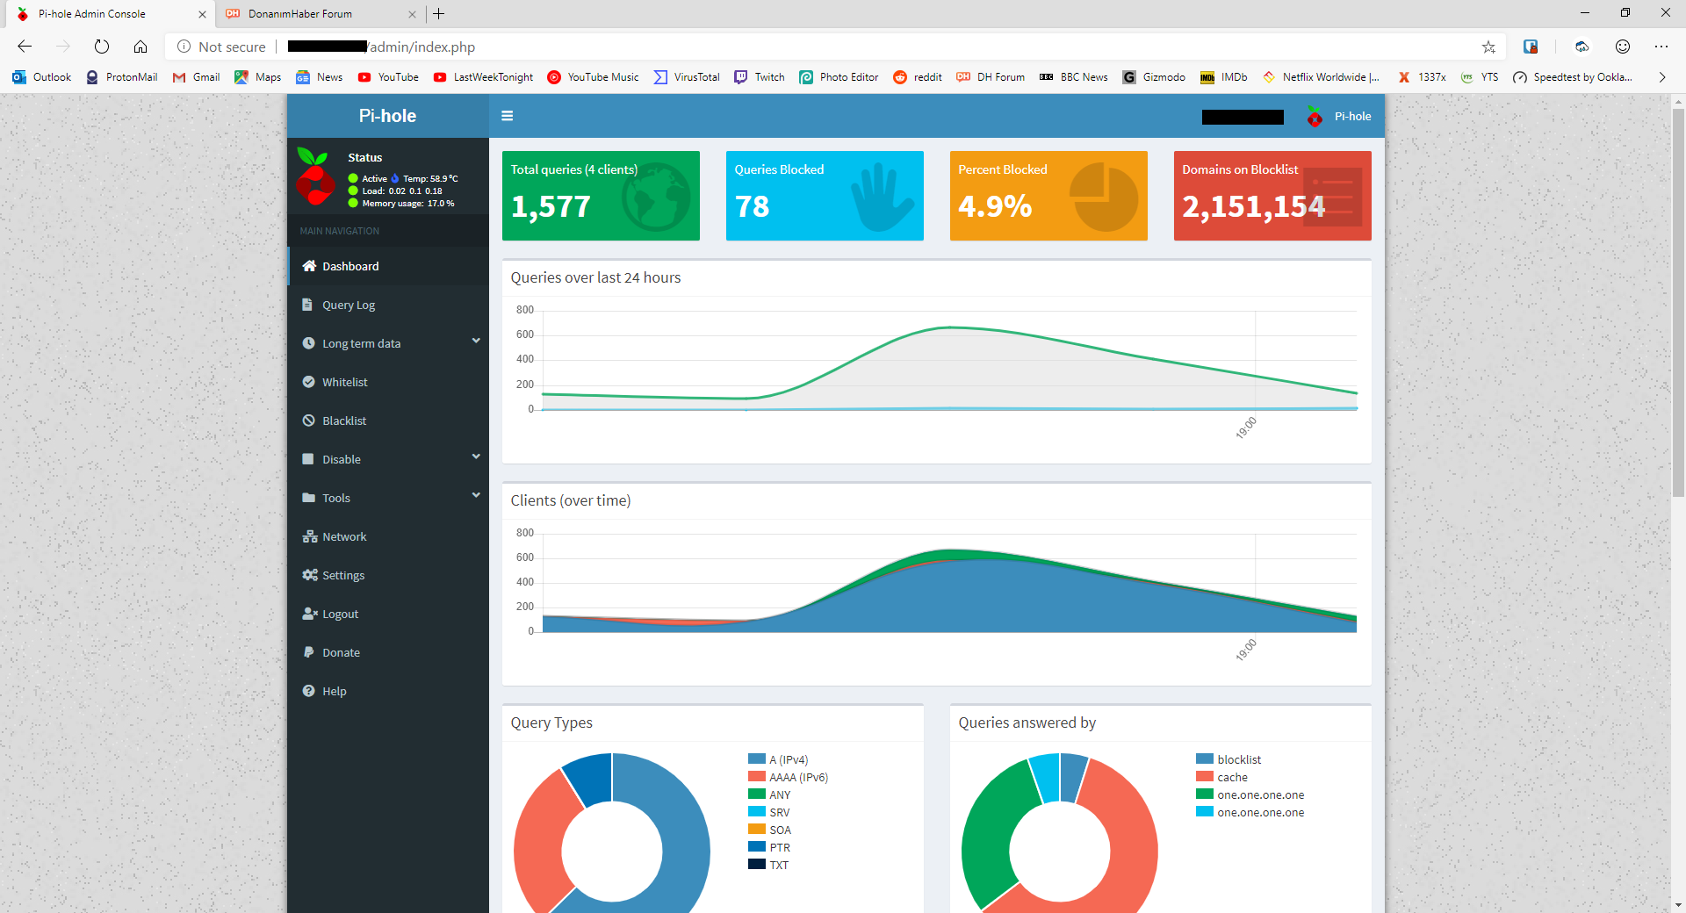Open the Query Log page

point(388,305)
